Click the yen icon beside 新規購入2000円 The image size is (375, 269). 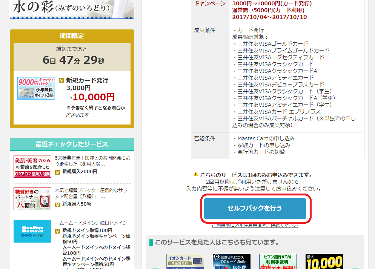click(x=58, y=172)
